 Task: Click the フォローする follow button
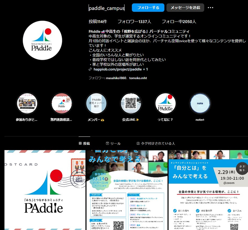[x=148, y=8]
